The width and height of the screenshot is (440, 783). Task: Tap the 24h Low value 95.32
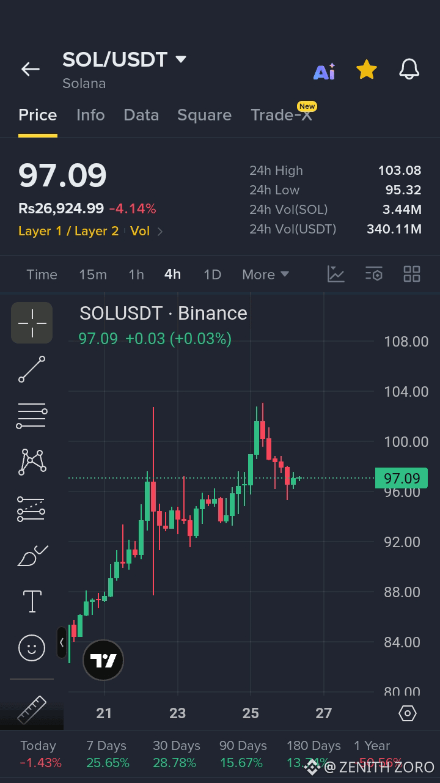point(403,190)
